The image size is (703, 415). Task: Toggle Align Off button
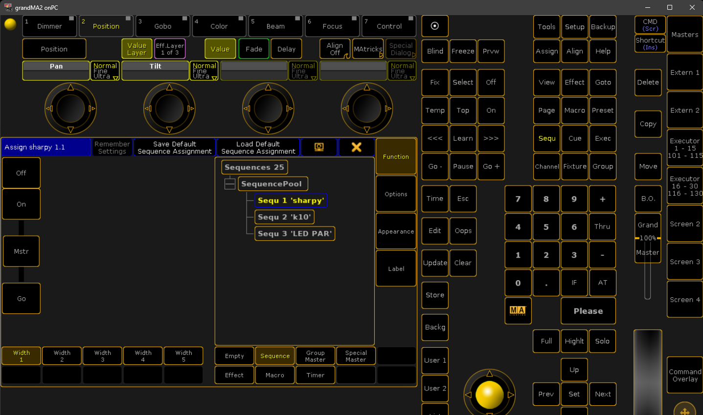(335, 49)
